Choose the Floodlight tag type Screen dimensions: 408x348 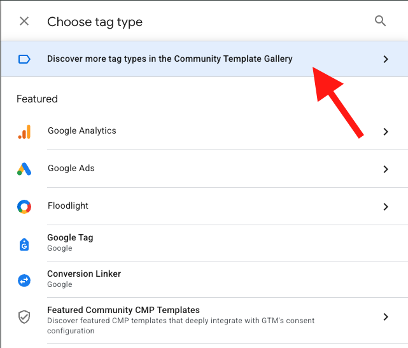click(68, 206)
